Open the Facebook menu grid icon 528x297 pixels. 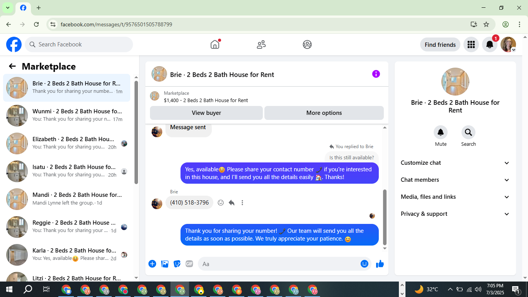coord(471,44)
